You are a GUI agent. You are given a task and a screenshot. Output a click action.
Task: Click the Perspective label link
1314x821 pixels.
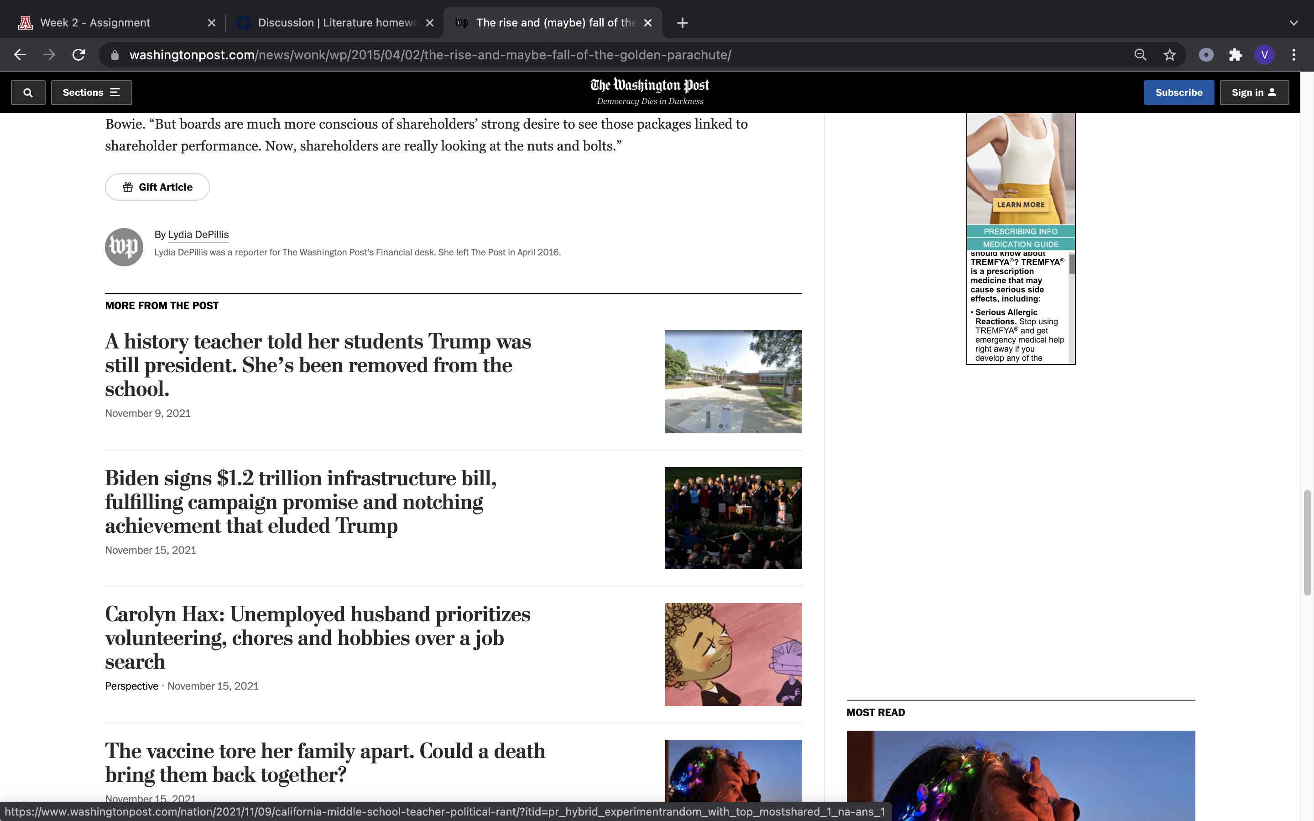coord(132,686)
